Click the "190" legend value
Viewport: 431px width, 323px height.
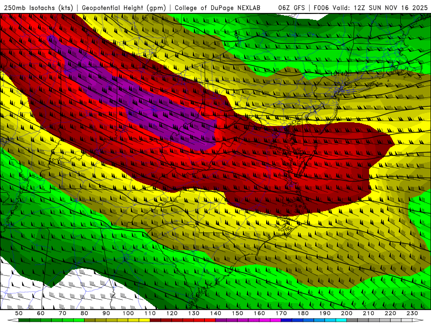(x=325, y=313)
